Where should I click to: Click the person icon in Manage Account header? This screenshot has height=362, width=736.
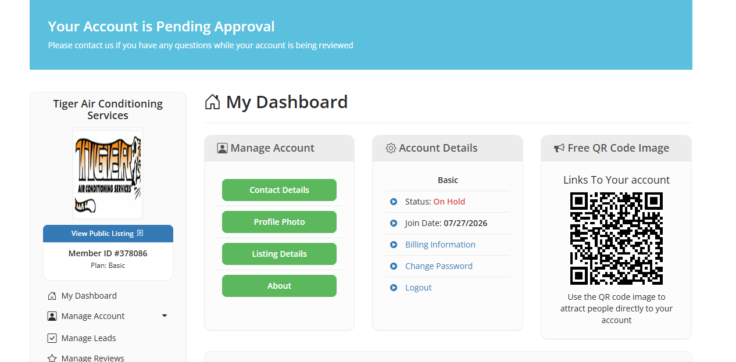point(222,148)
